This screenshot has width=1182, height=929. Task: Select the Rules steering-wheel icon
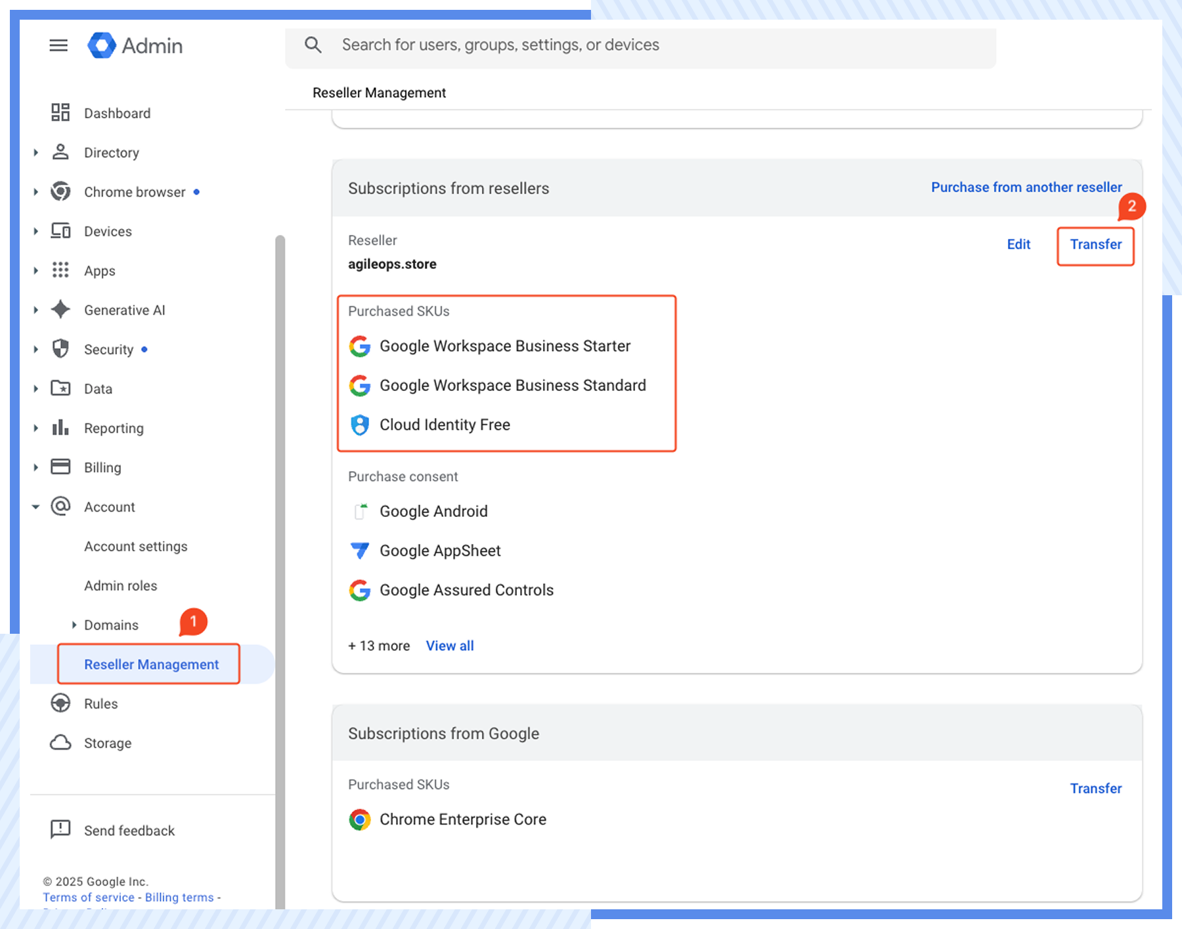[60, 703]
